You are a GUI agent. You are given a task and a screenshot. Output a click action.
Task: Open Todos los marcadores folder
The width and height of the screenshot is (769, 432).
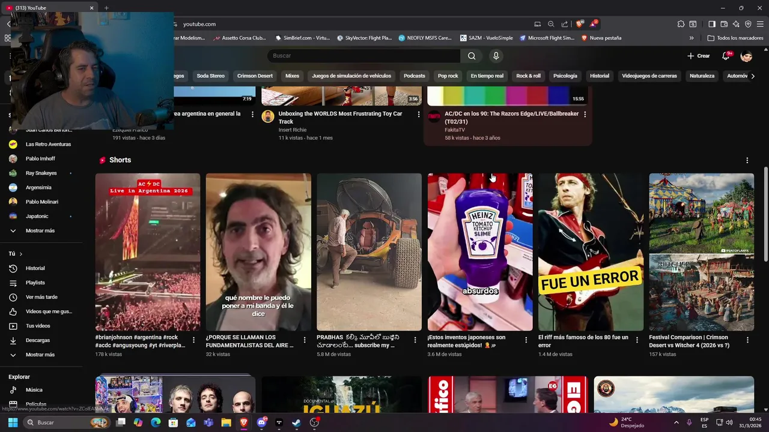[x=735, y=38]
